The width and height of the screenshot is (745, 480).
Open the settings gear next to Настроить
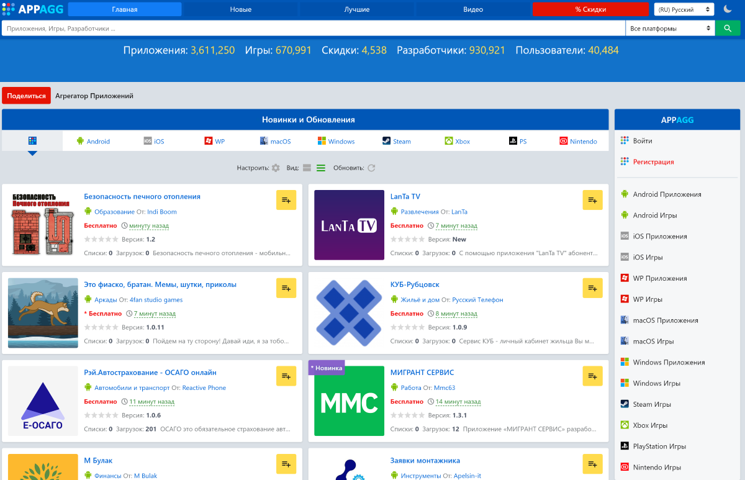[x=276, y=168]
